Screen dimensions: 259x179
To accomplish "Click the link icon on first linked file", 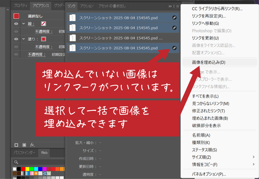I will click(x=174, y=18).
